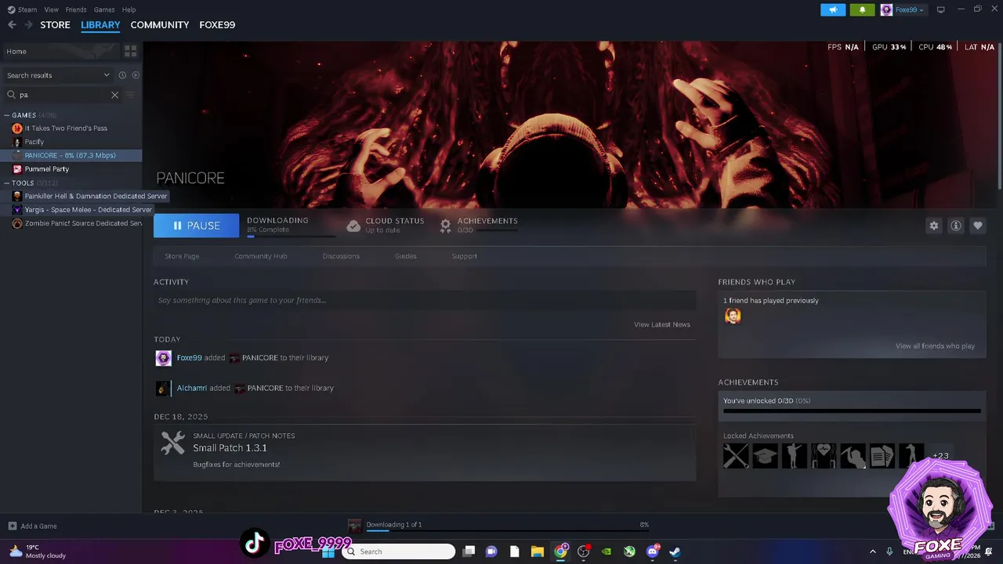Open the Games menu

[x=104, y=9]
